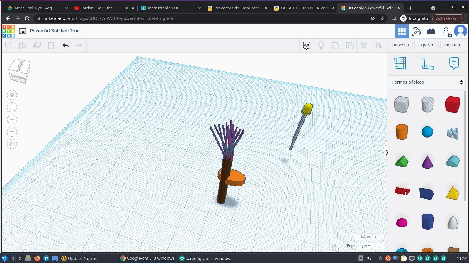Switch to Meet - dti-wyaj-vgg tab
469x263 pixels.
(38, 8)
